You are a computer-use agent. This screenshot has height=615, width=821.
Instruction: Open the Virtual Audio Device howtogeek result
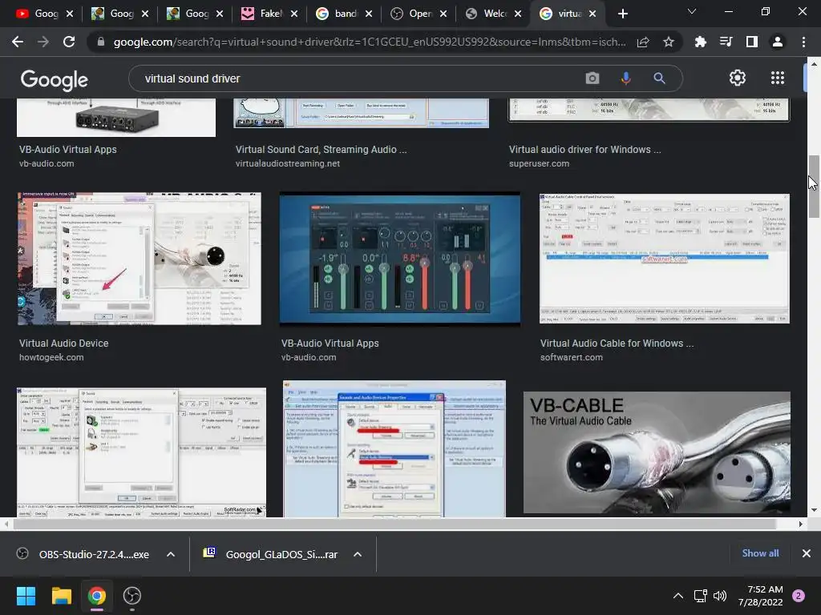coord(64,344)
